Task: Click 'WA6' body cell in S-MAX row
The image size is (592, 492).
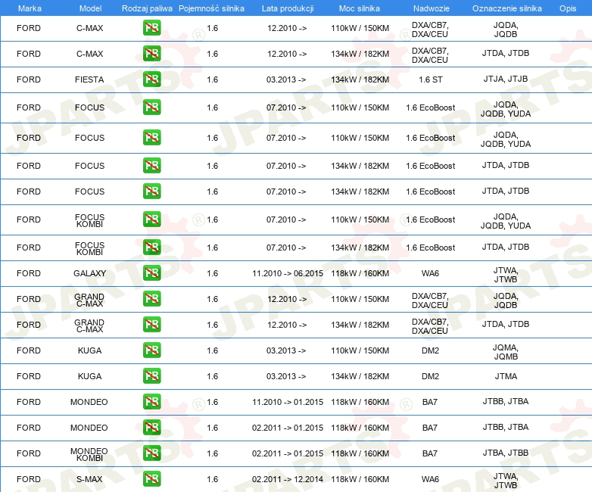Action: [x=431, y=479]
